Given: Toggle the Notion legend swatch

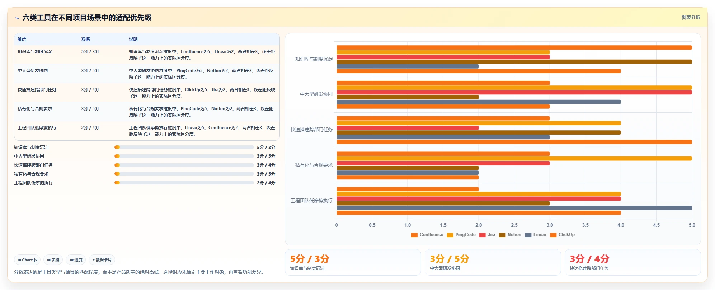Looking at the screenshot, I should pos(502,235).
